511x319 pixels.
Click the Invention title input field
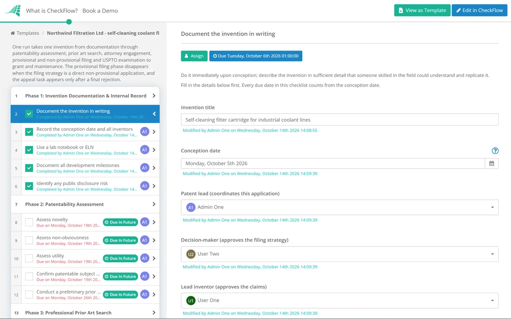[x=339, y=120]
